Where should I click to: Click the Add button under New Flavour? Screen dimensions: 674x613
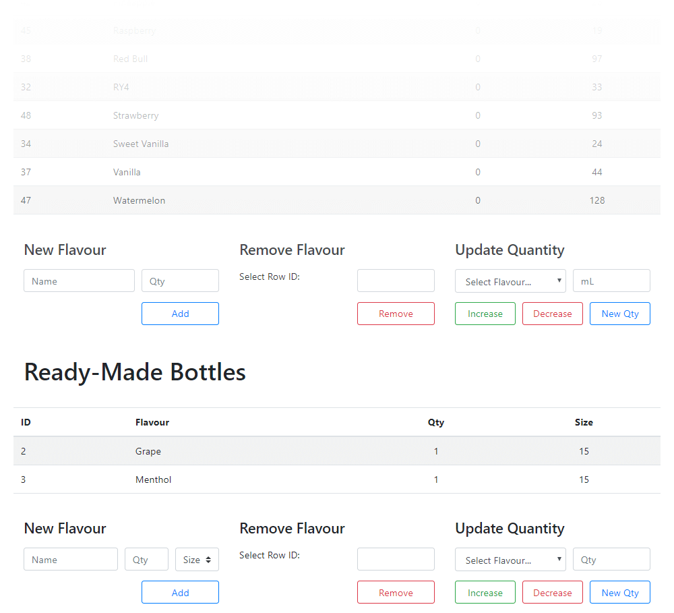tap(180, 313)
